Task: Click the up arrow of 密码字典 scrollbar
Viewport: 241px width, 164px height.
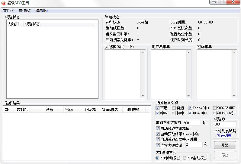Action: (234, 52)
